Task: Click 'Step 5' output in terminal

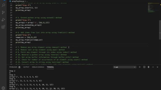Action: tap(12, 83)
